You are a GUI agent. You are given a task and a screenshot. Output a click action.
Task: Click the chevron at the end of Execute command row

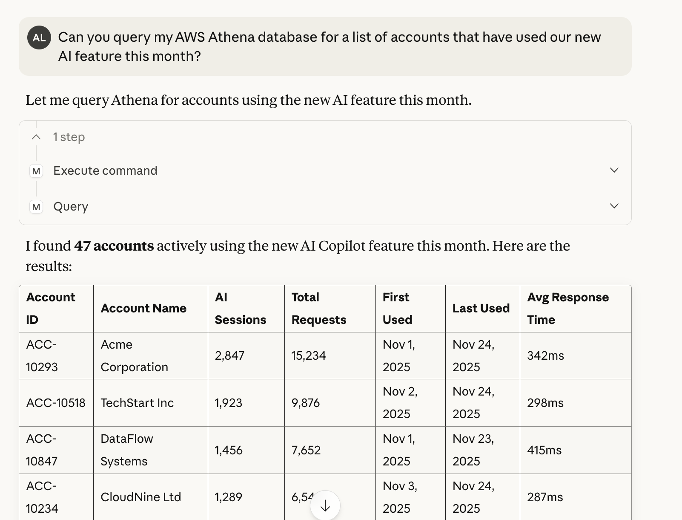point(614,170)
